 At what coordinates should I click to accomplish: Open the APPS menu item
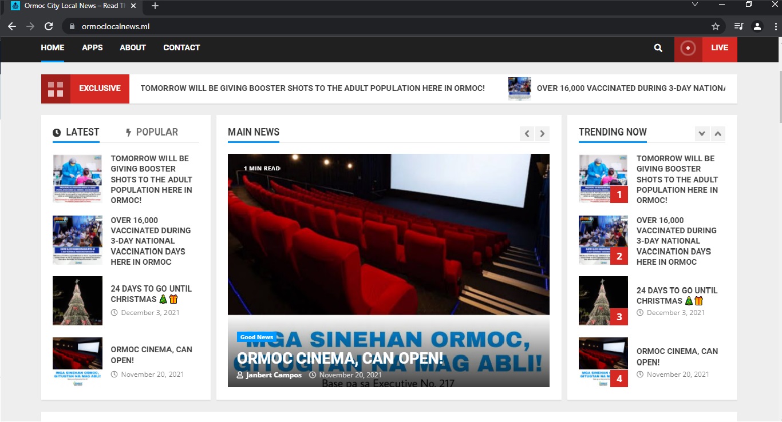[x=92, y=48]
